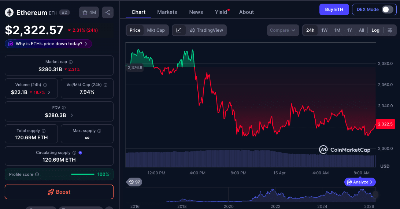The height and width of the screenshot is (209, 400).
Task: Expand the FDV chevron arrow
Action: 72,115
